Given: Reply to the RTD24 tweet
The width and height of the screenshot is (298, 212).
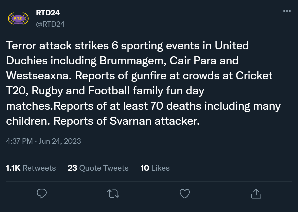Looking at the screenshot, I should click(41, 193).
